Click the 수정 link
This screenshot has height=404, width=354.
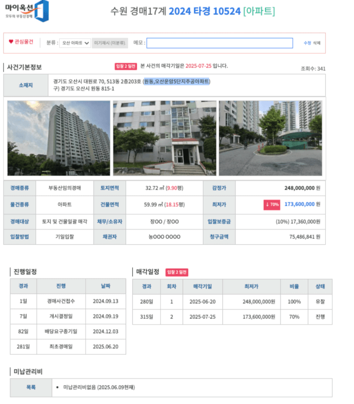(308, 43)
